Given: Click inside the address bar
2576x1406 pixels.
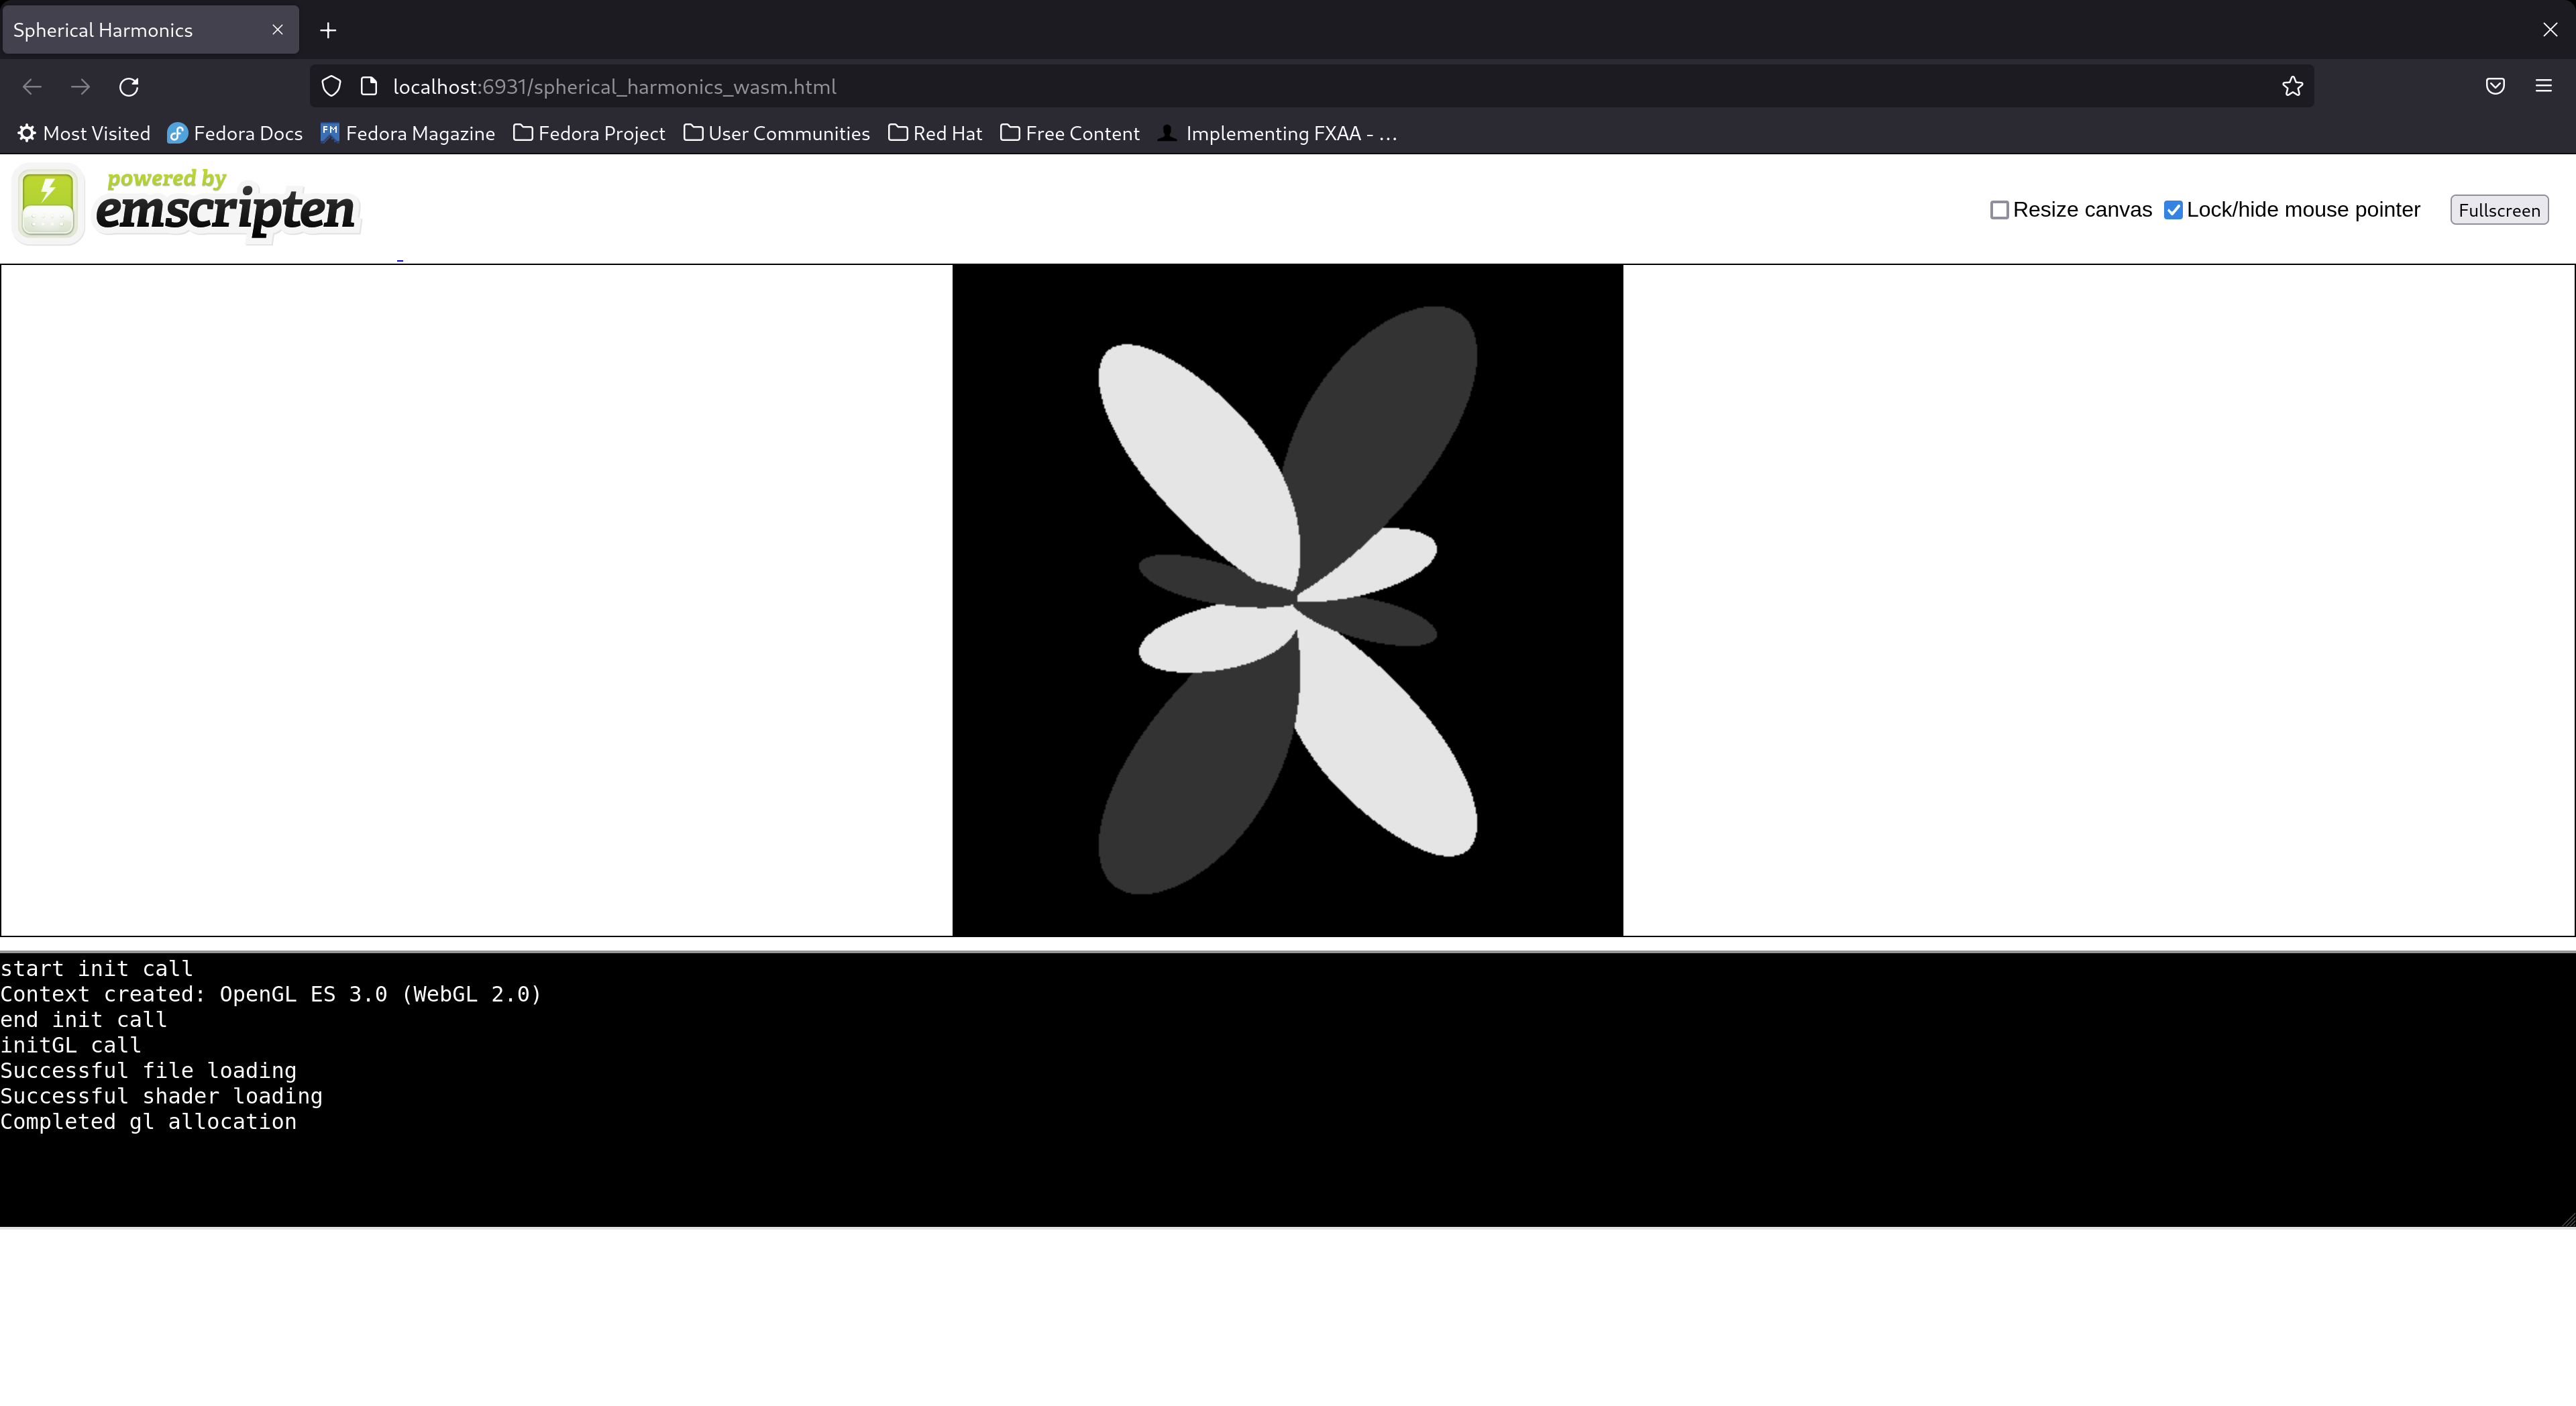Looking at the screenshot, I should [x=1200, y=86].
